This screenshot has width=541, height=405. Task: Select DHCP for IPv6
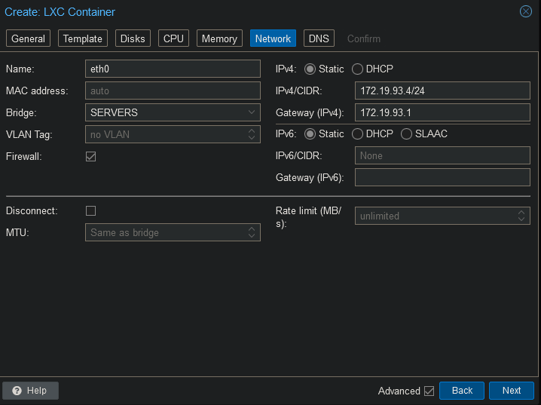pyautogui.click(x=357, y=134)
